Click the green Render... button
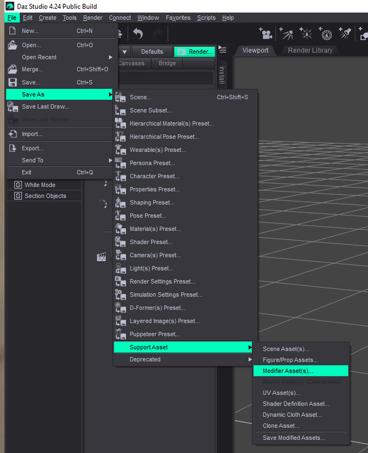This screenshot has width=368, height=453. 194,52
